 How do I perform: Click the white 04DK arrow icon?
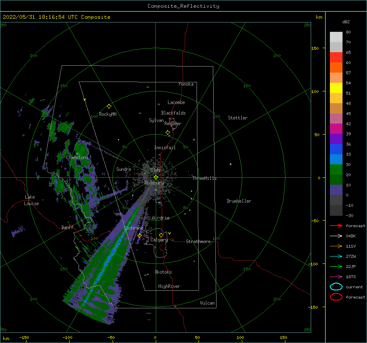pyautogui.click(x=336, y=236)
